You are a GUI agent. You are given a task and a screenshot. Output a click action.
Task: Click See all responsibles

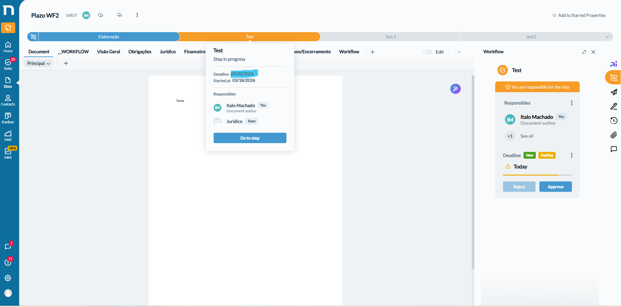point(527,136)
